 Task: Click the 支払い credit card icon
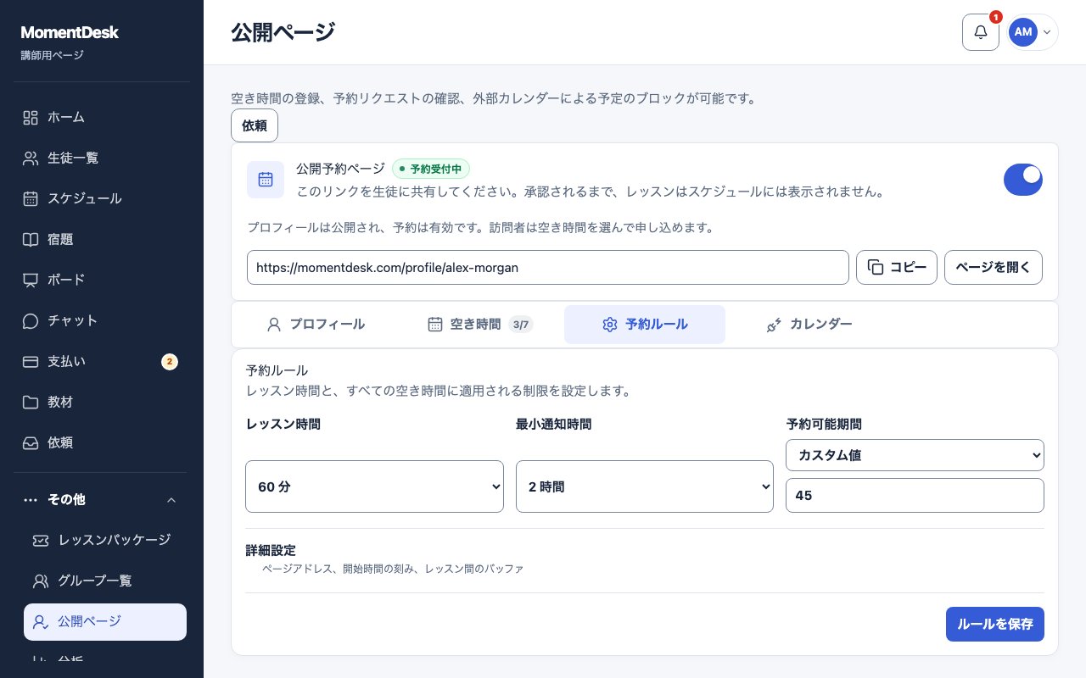tap(31, 361)
